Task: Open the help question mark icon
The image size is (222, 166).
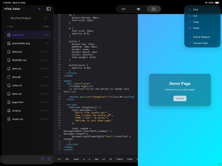Action: point(43,159)
